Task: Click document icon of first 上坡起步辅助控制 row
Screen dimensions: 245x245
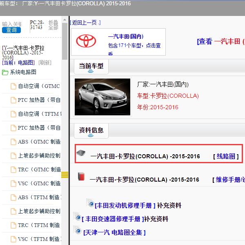Action: click(13, 156)
